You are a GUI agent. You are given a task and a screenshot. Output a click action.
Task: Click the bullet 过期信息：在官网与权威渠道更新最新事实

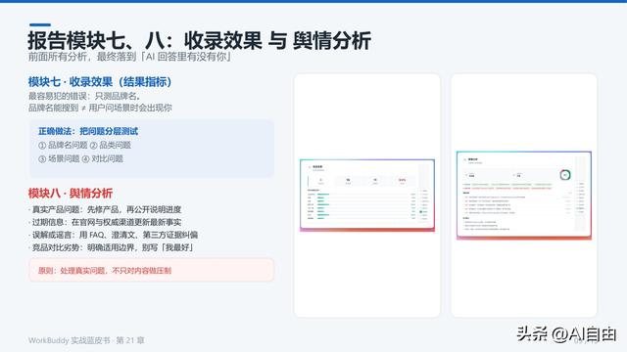point(105,222)
